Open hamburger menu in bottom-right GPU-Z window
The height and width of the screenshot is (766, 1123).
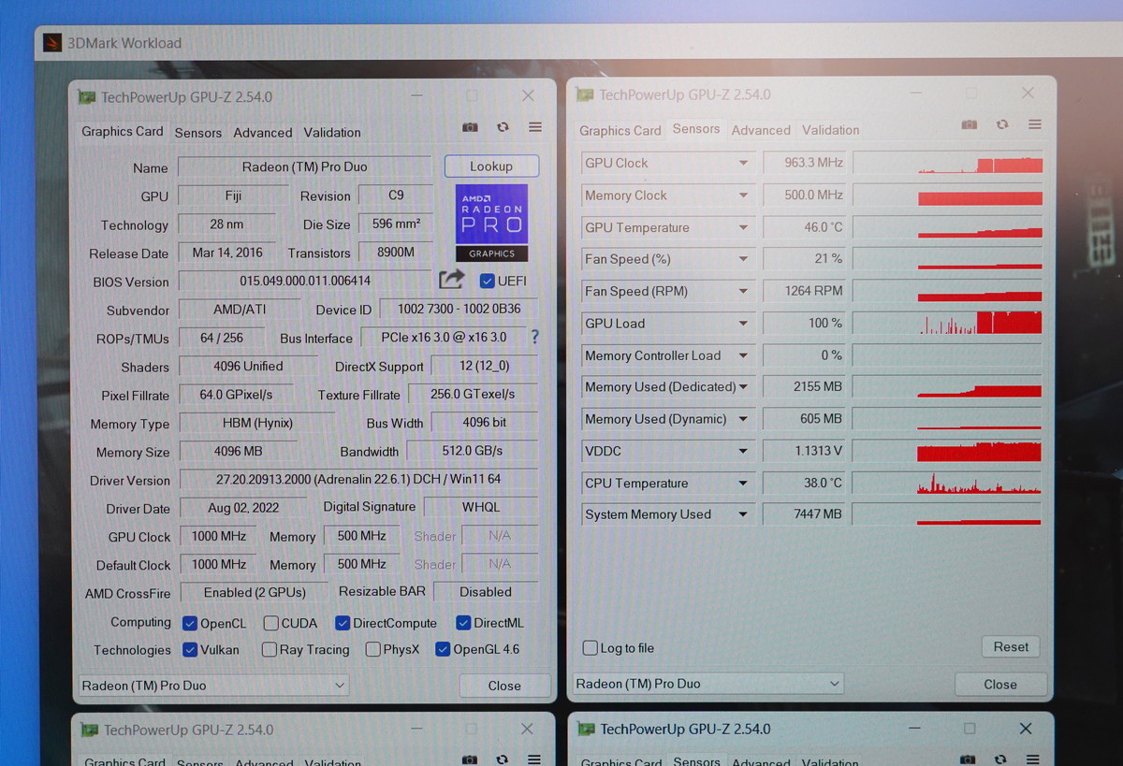1033,759
